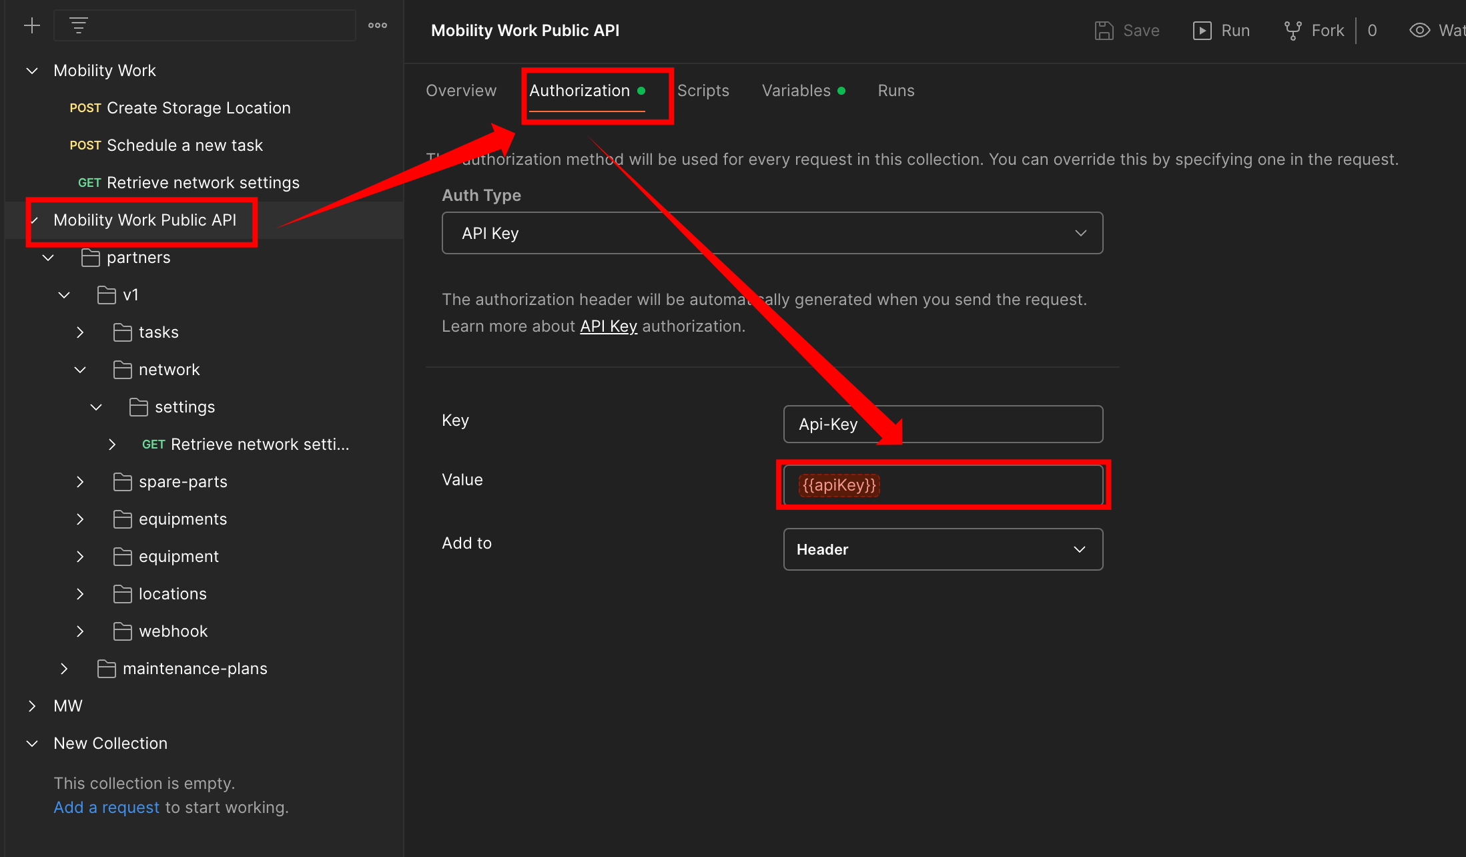Expand the locations folder chevron
1466x857 pixels.
80,594
